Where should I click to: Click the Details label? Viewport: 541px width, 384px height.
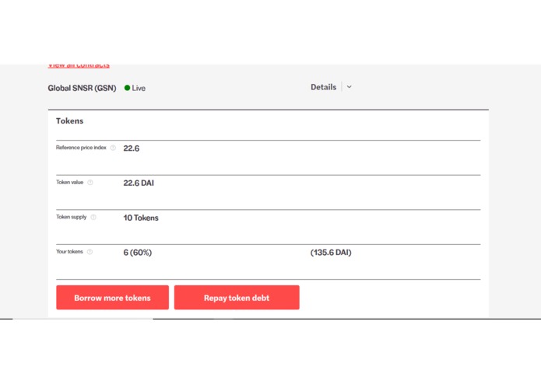[323, 87]
